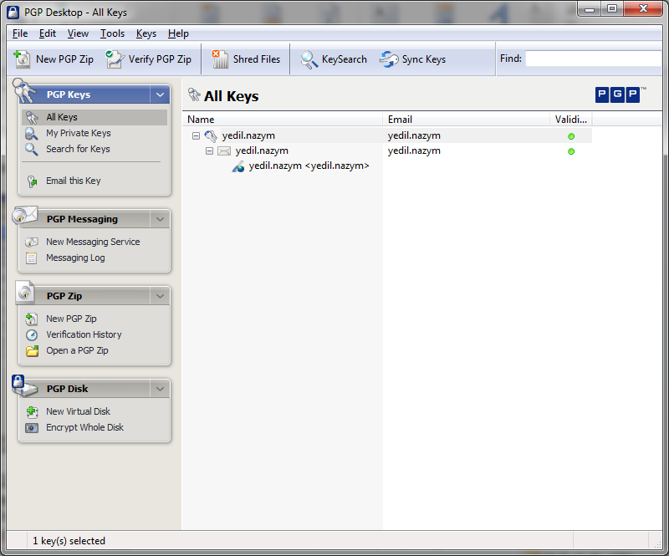
Task: Click the "1 key(s) selected" status bar text
Action: pyautogui.click(x=69, y=541)
